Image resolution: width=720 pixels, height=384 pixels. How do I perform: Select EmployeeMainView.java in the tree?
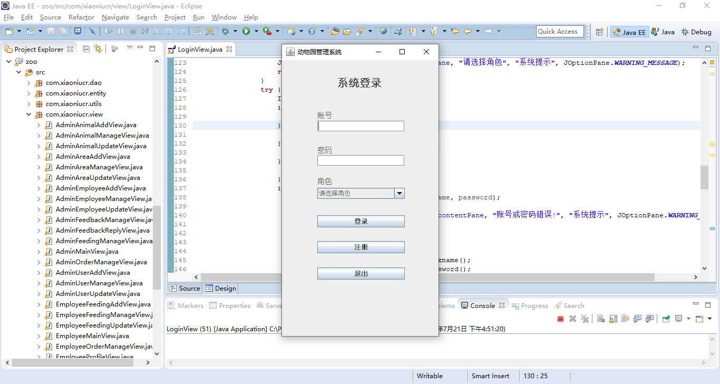92,336
